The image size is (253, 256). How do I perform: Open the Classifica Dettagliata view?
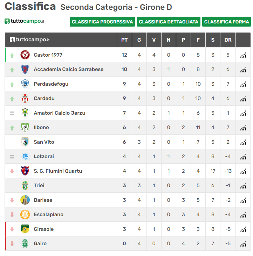click(x=169, y=22)
